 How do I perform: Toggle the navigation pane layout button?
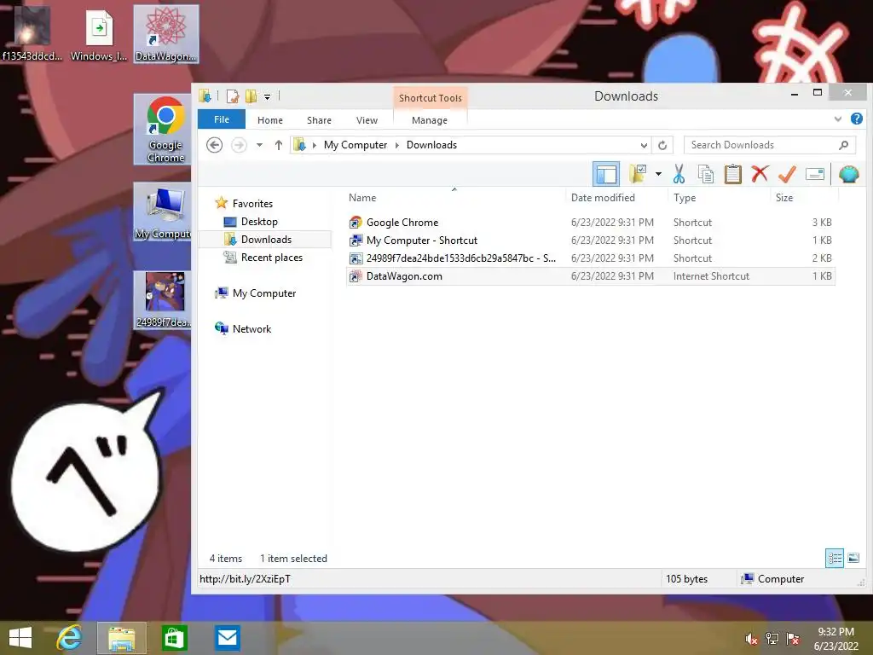[x=606, y=174]
